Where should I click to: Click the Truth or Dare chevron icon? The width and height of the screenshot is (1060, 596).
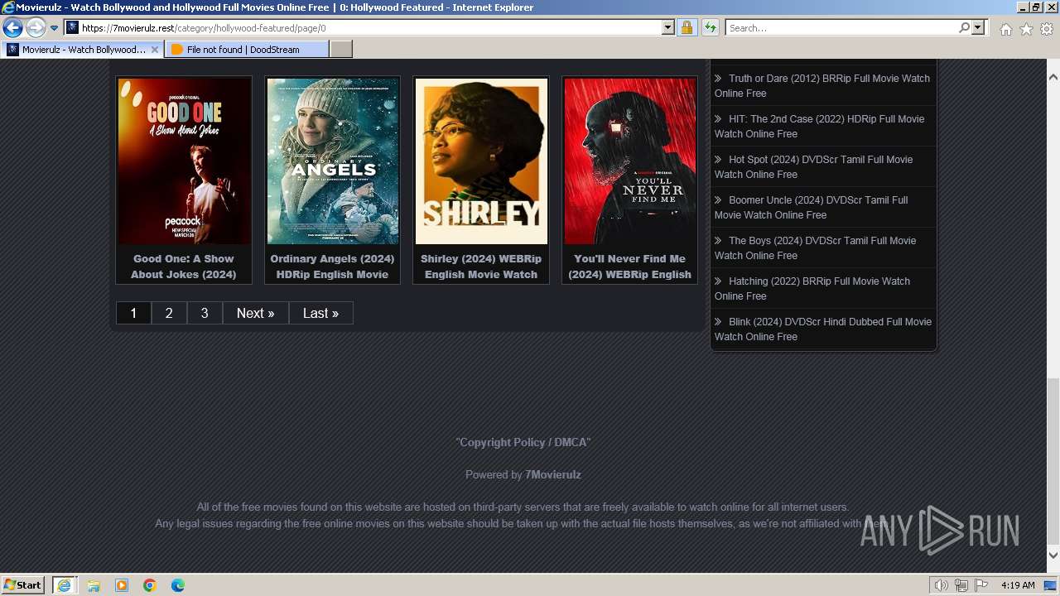[718, 79]
